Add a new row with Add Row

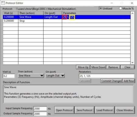click(129, 81)
